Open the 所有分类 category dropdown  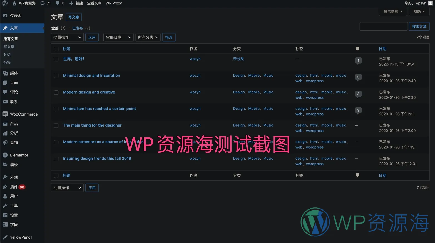pos(148,37)
